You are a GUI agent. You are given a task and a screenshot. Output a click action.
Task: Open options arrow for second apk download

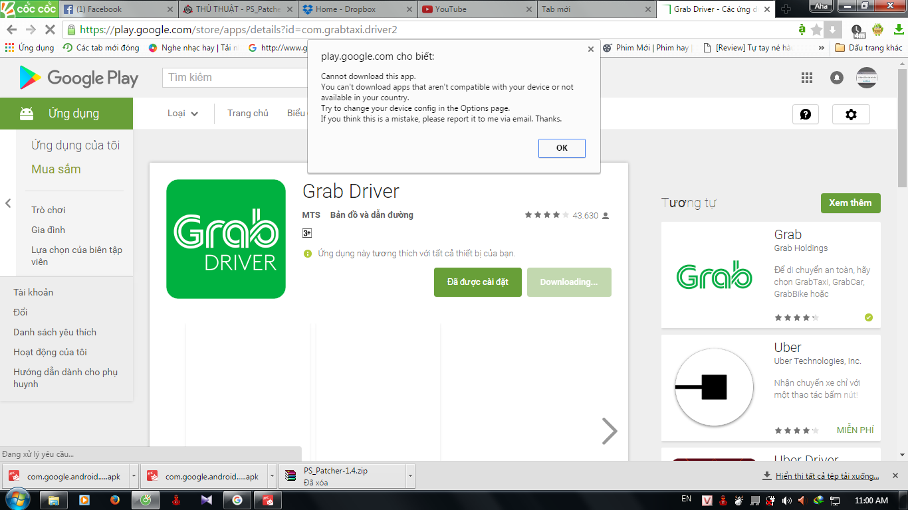(272, 476)
